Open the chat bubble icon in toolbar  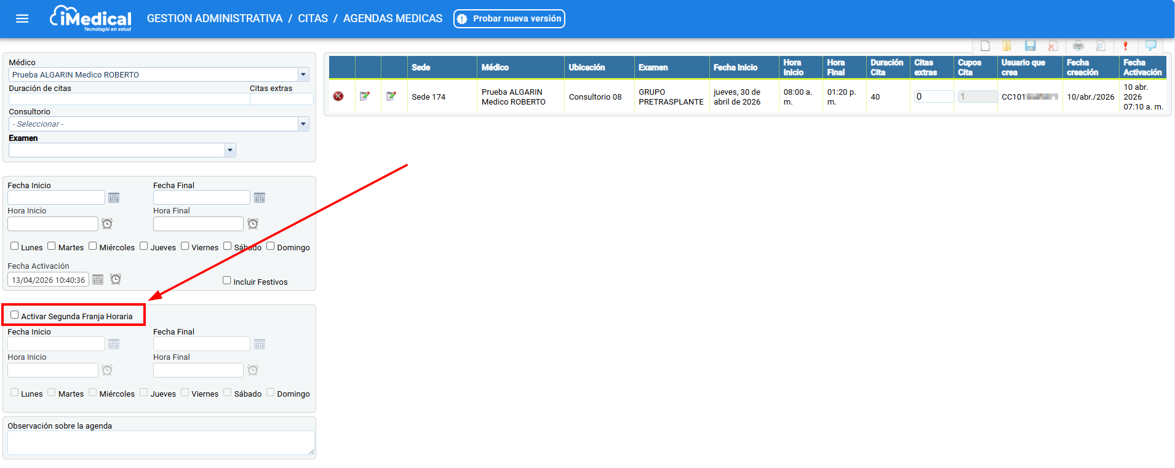(x=1150, y=46)
